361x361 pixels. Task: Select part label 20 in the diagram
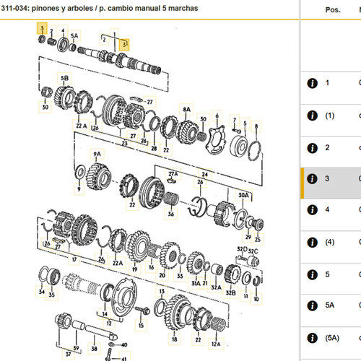(x=162, y=275)
